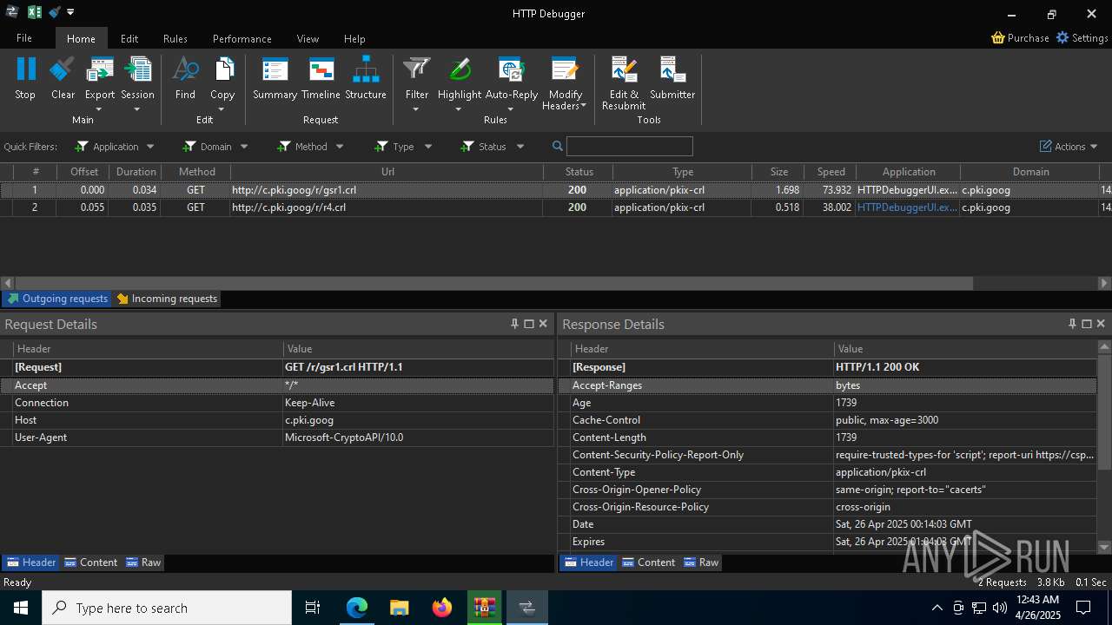Sort by the Duration column header

pyautogui.click(x=136, y=172)
